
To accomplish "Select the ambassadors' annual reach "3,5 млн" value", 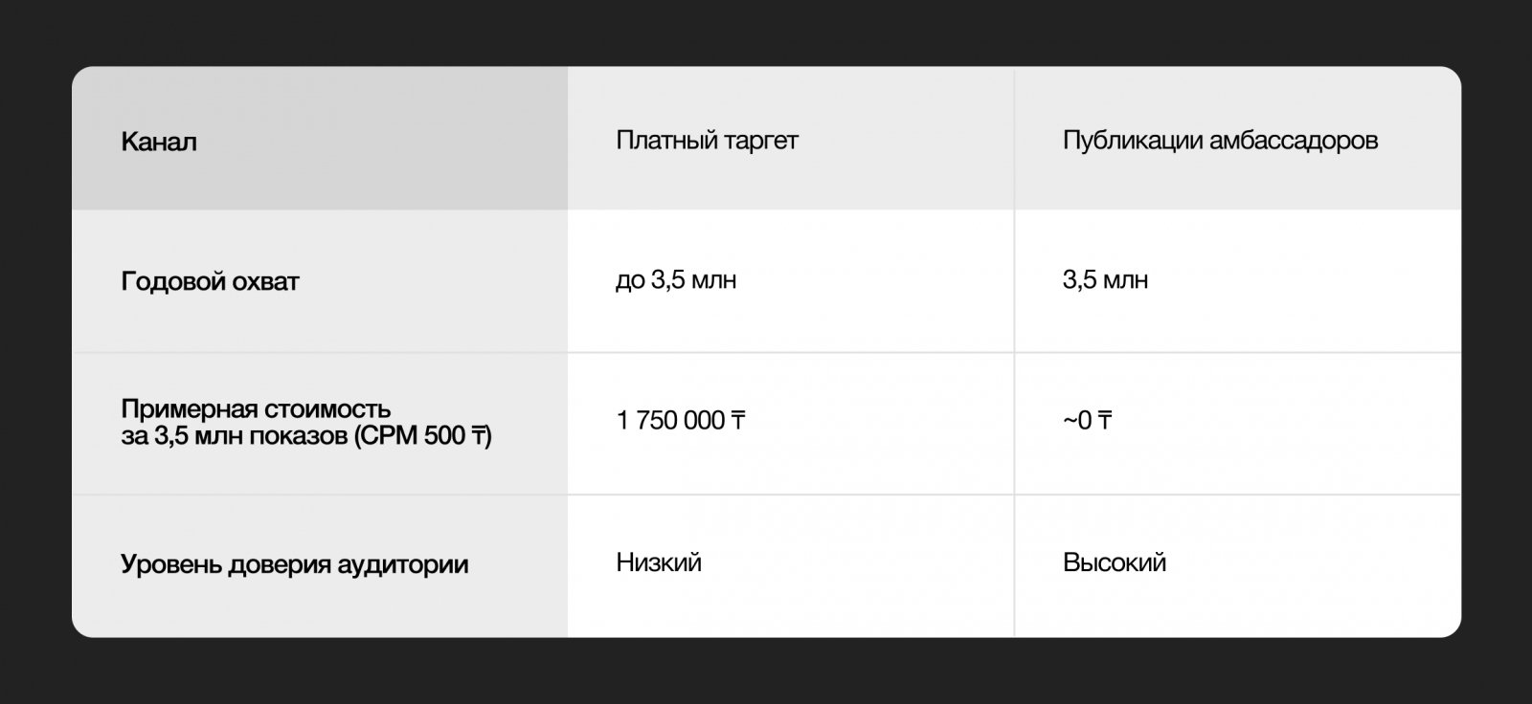I will (x=1105, y=280).
